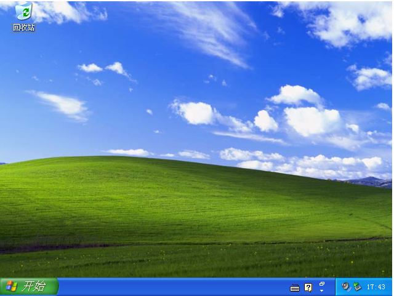
Task: Click the keyboard icon in language bar
Action: (295, 287)
